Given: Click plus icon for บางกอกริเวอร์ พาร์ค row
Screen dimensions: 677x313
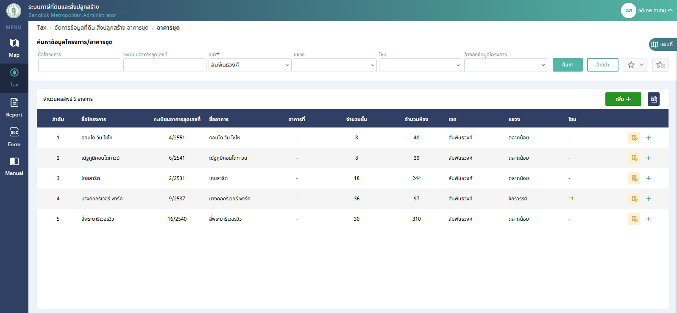Looking at the screenshot, I should tap(648, 199).
